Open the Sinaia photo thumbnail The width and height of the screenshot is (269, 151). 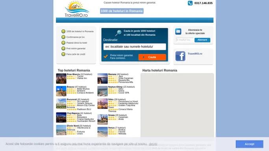pos(102,119)
